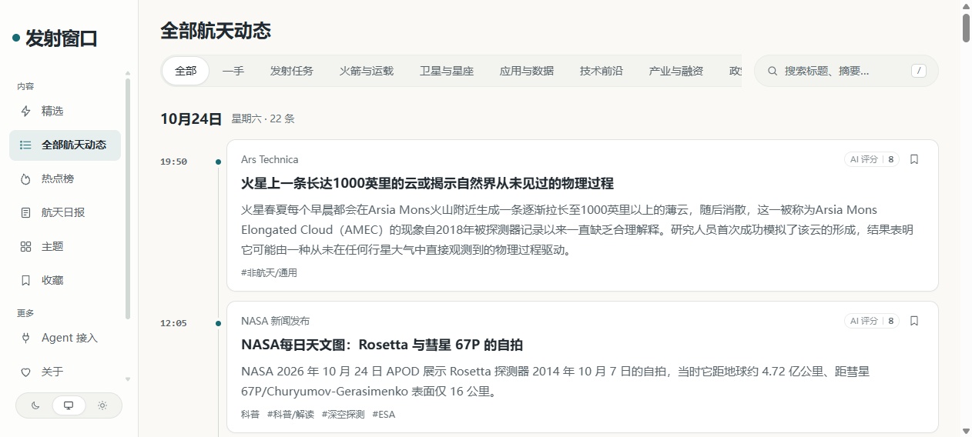The height and width of the screenshot is (437, 972).
Task: Click sidebar scrollbar down arrow
Action: 128,379
